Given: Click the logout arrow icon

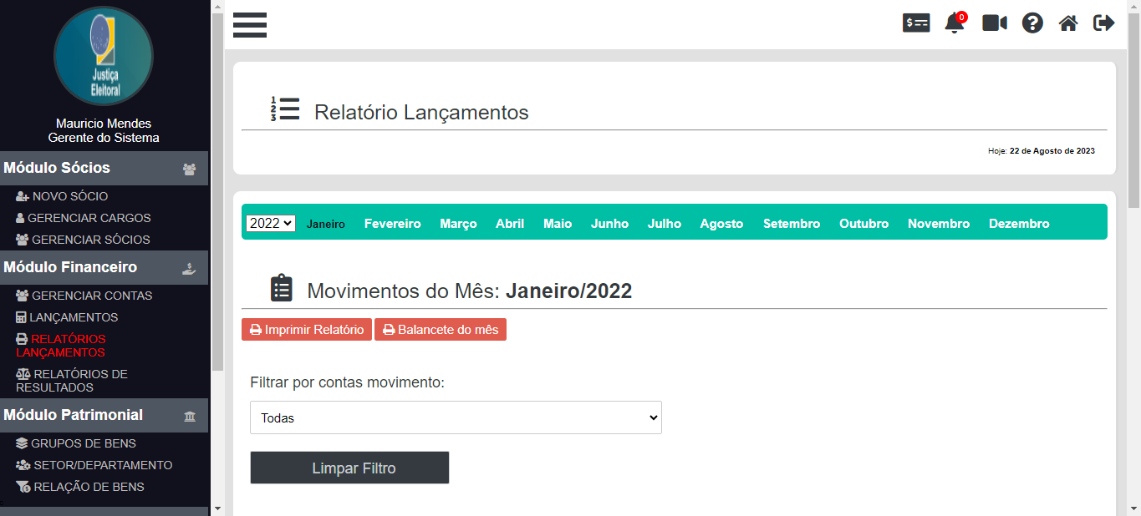Looking at the screenshot, I should click(1104, 23).
